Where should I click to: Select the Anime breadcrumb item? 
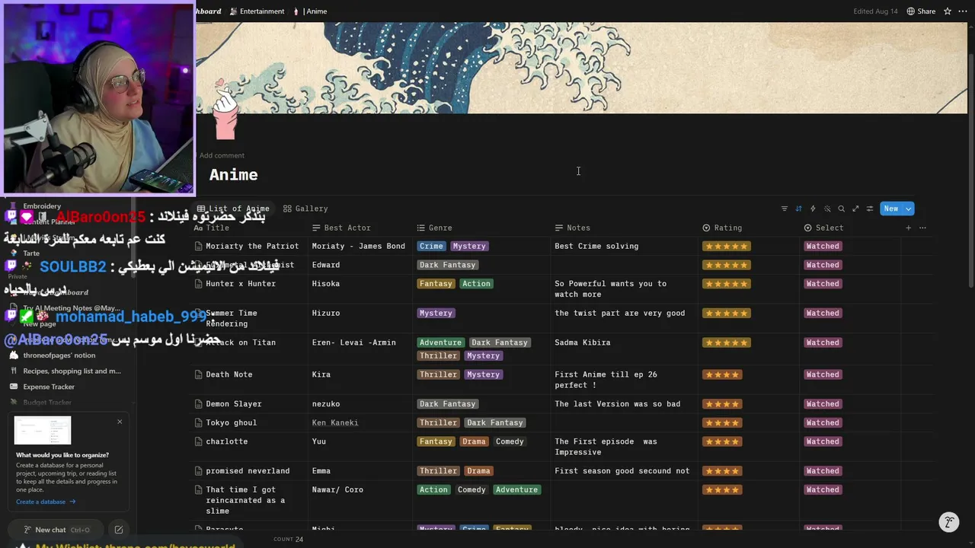[x=310, y=11]
